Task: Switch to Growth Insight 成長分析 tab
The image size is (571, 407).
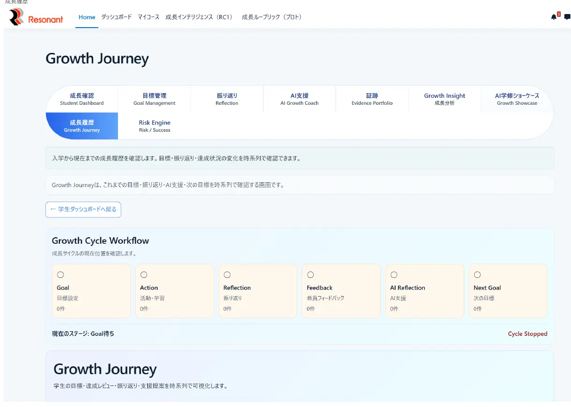Action: (445, 99)
